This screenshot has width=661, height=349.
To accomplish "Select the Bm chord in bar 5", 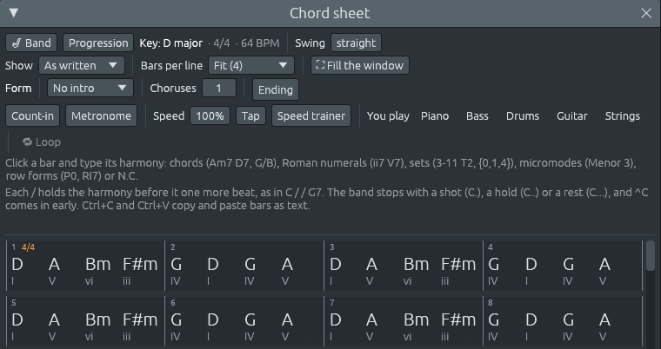I will 97,320.
